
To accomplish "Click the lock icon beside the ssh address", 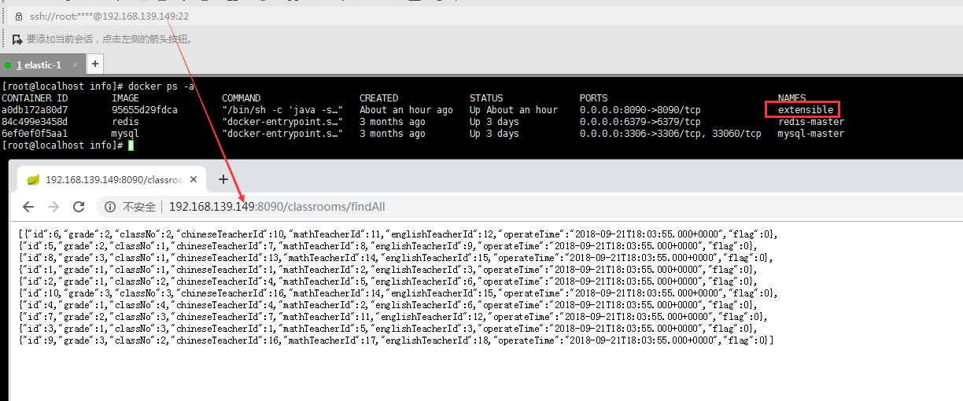I will click(x=19, y=16).
